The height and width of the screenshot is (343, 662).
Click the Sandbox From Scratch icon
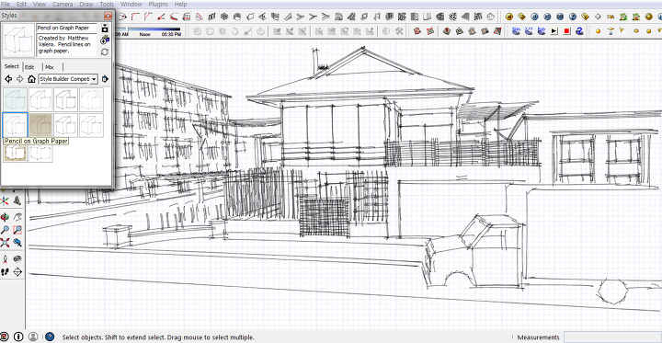tap(430, 31)
